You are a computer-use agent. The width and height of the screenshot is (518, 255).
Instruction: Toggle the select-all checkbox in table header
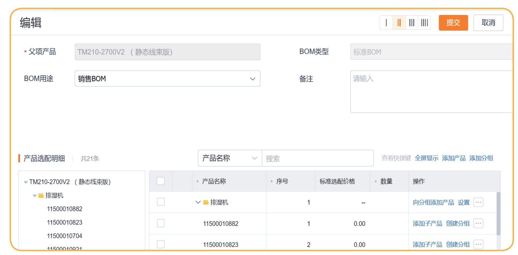tap(161, 181)
